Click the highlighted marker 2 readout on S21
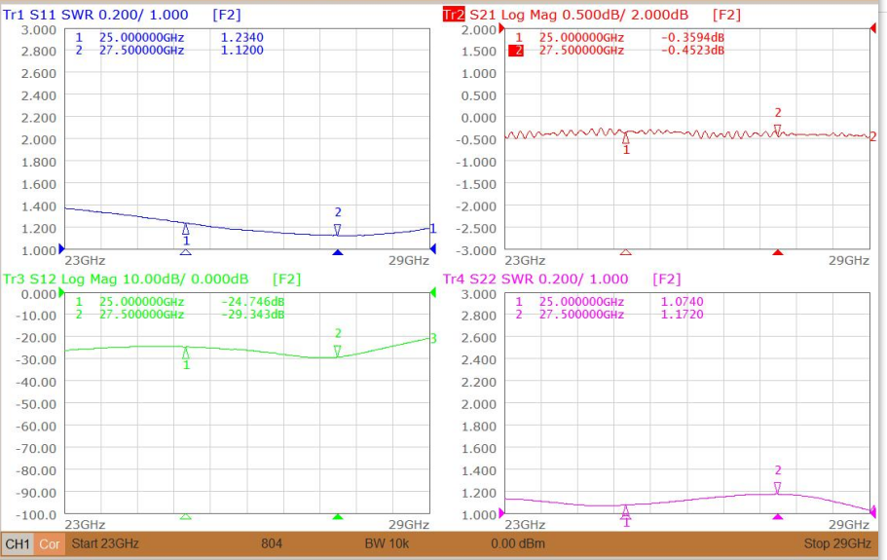Screen dimensions: 887x560 coord(616,51)
